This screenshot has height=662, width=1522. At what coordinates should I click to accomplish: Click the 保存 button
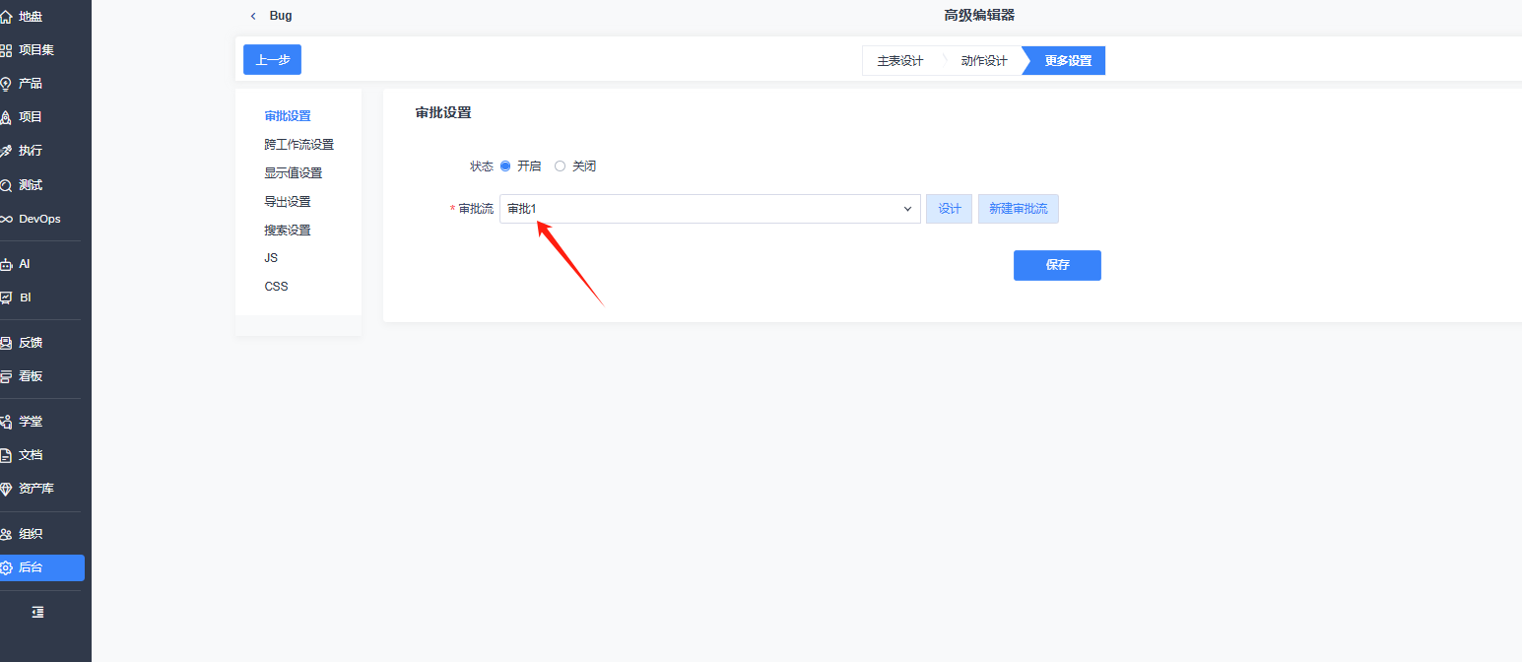coord(1057,265)
